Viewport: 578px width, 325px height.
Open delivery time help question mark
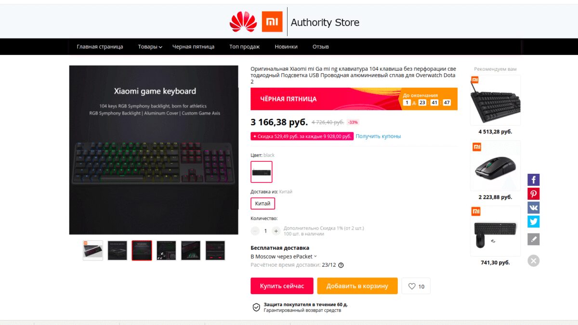tap(341, 265)
